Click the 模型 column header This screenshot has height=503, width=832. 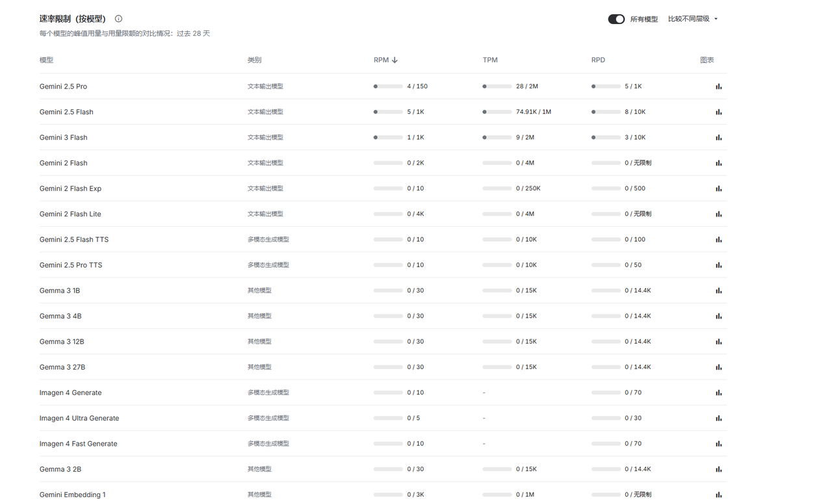tap(46, 60)
